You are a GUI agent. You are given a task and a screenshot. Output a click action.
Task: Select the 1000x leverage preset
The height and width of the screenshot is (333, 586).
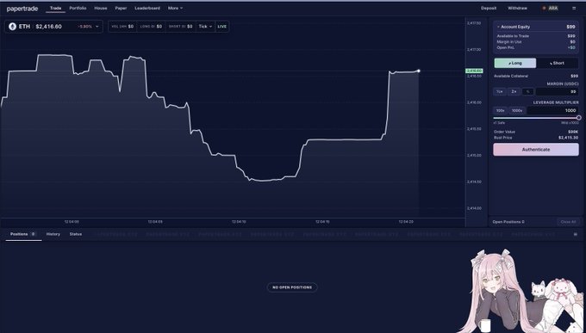(x=517, y=110)
